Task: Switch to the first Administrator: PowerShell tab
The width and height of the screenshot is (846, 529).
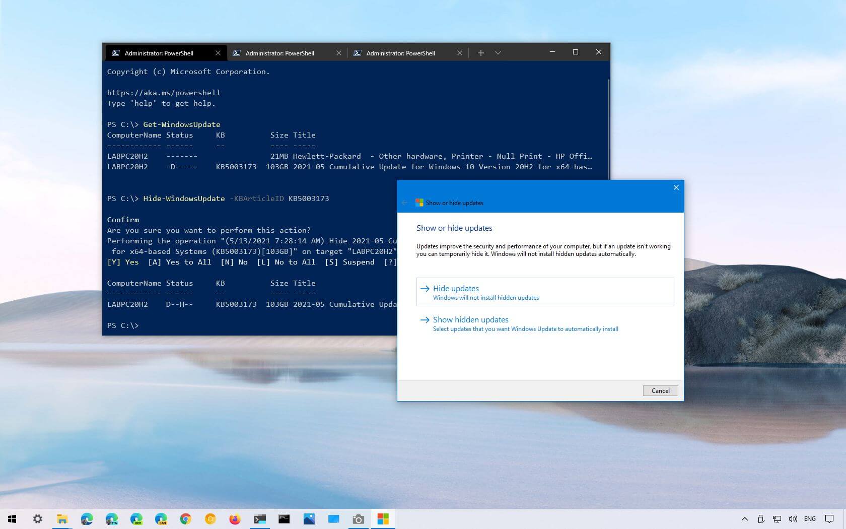Action: 166,53
